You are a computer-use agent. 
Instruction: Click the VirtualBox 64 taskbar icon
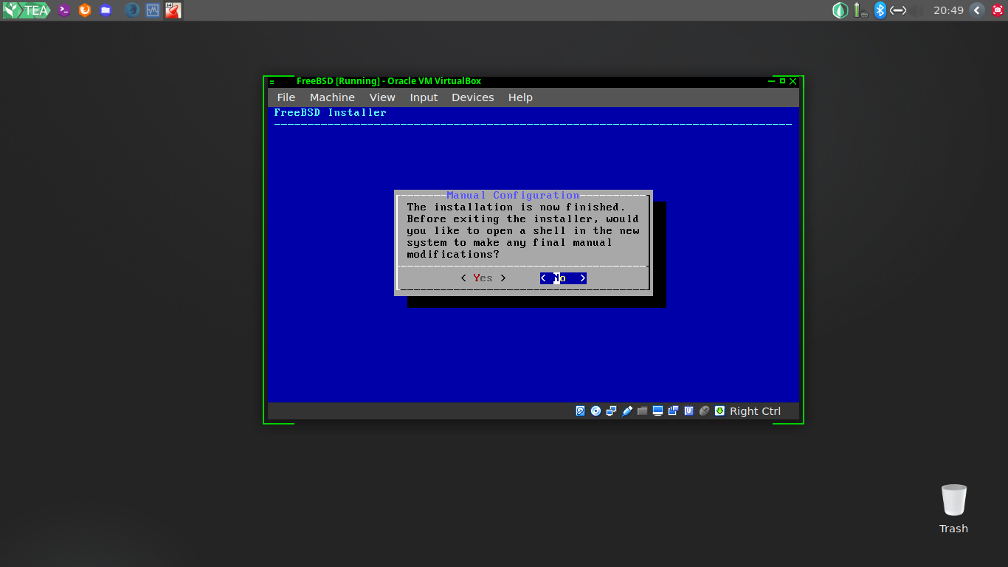(x=173, y=10)
